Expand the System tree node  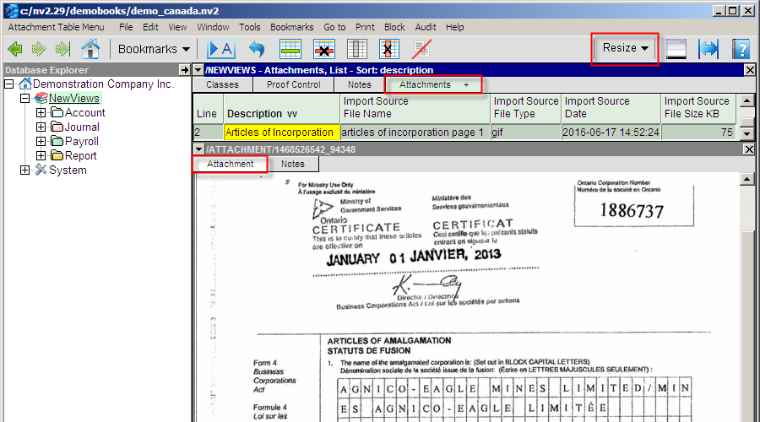(x=24, y=170)
